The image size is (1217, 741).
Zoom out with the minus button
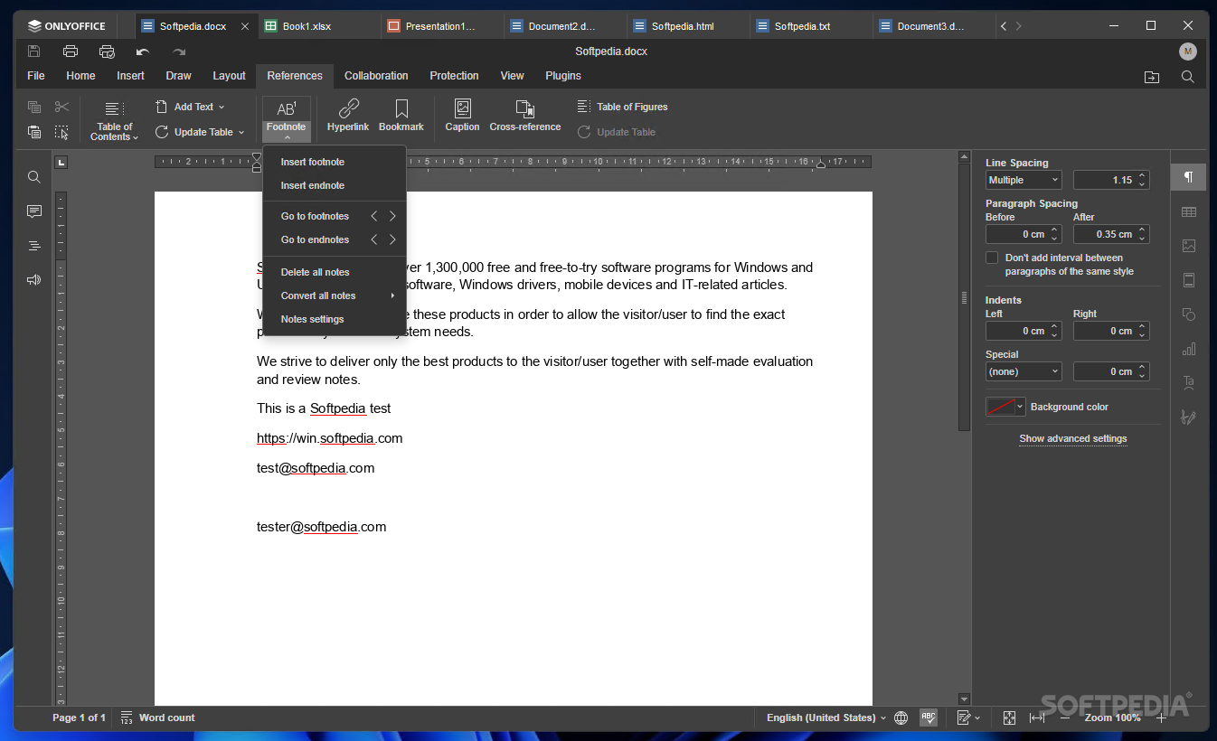[1065, 718]
